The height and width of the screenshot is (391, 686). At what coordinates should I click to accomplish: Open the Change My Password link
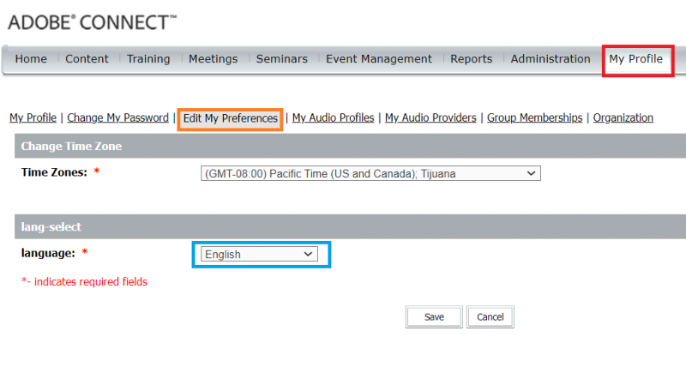tap(117, 118)
